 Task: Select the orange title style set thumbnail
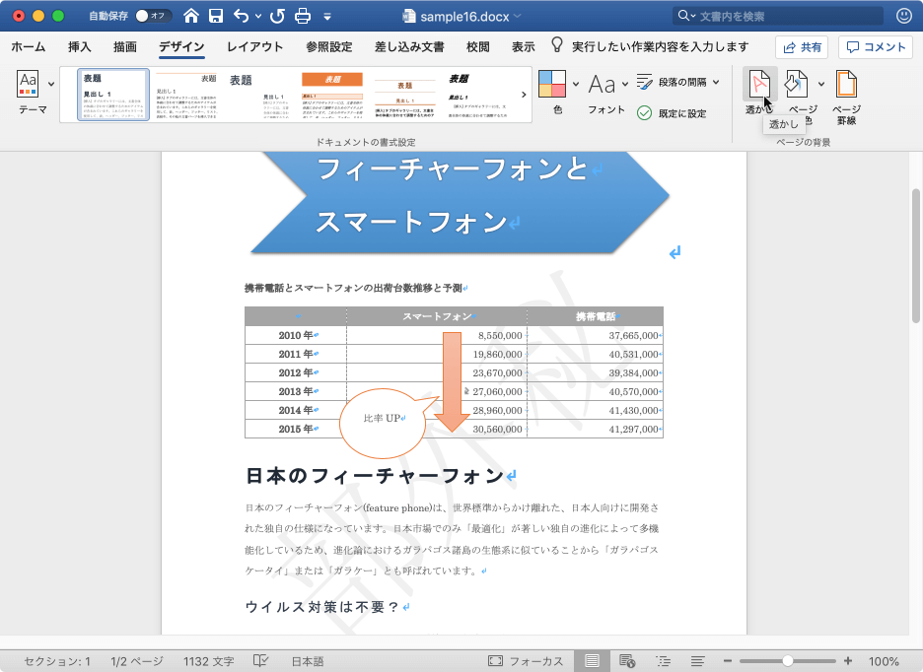[x=332, y=95]
